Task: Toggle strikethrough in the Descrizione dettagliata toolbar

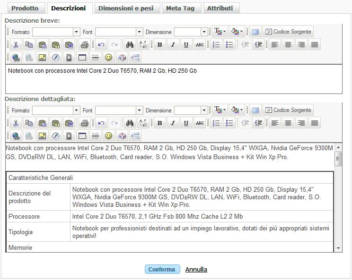Action: [200, 123]
